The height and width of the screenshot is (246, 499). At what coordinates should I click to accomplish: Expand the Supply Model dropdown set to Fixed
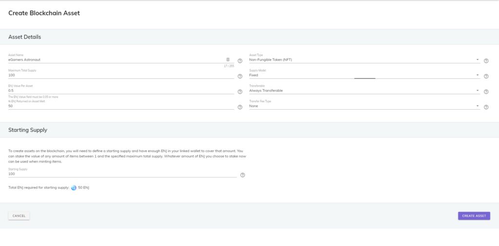365,75
